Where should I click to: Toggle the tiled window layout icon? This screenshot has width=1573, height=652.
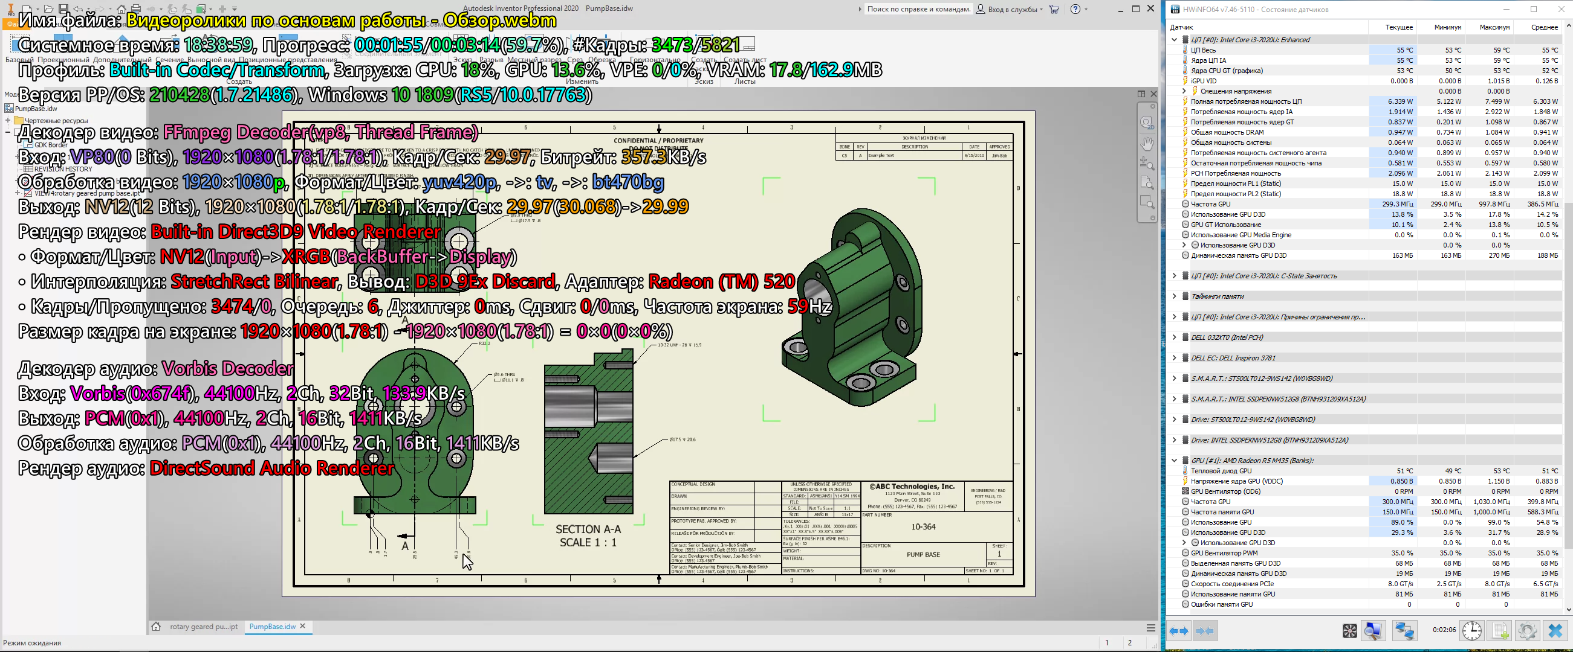[x=1141, y=94]
